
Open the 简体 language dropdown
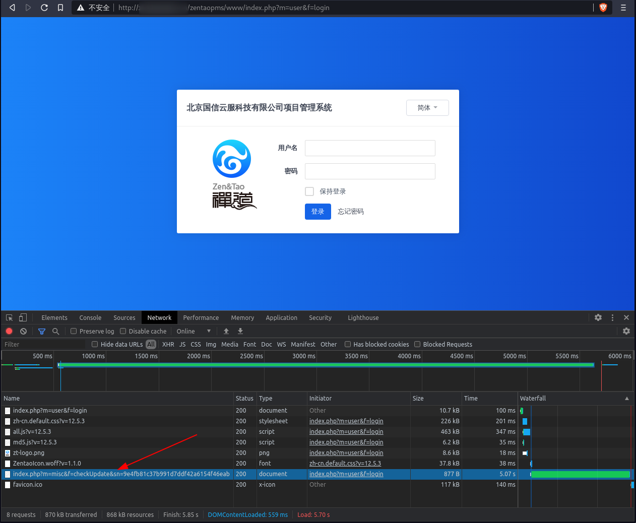(427, 108)
